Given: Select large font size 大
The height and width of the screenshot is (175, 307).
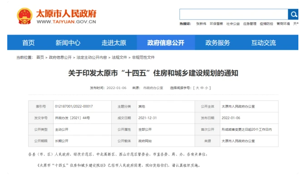Looking at the screenshot, I should tap(198, 88).
